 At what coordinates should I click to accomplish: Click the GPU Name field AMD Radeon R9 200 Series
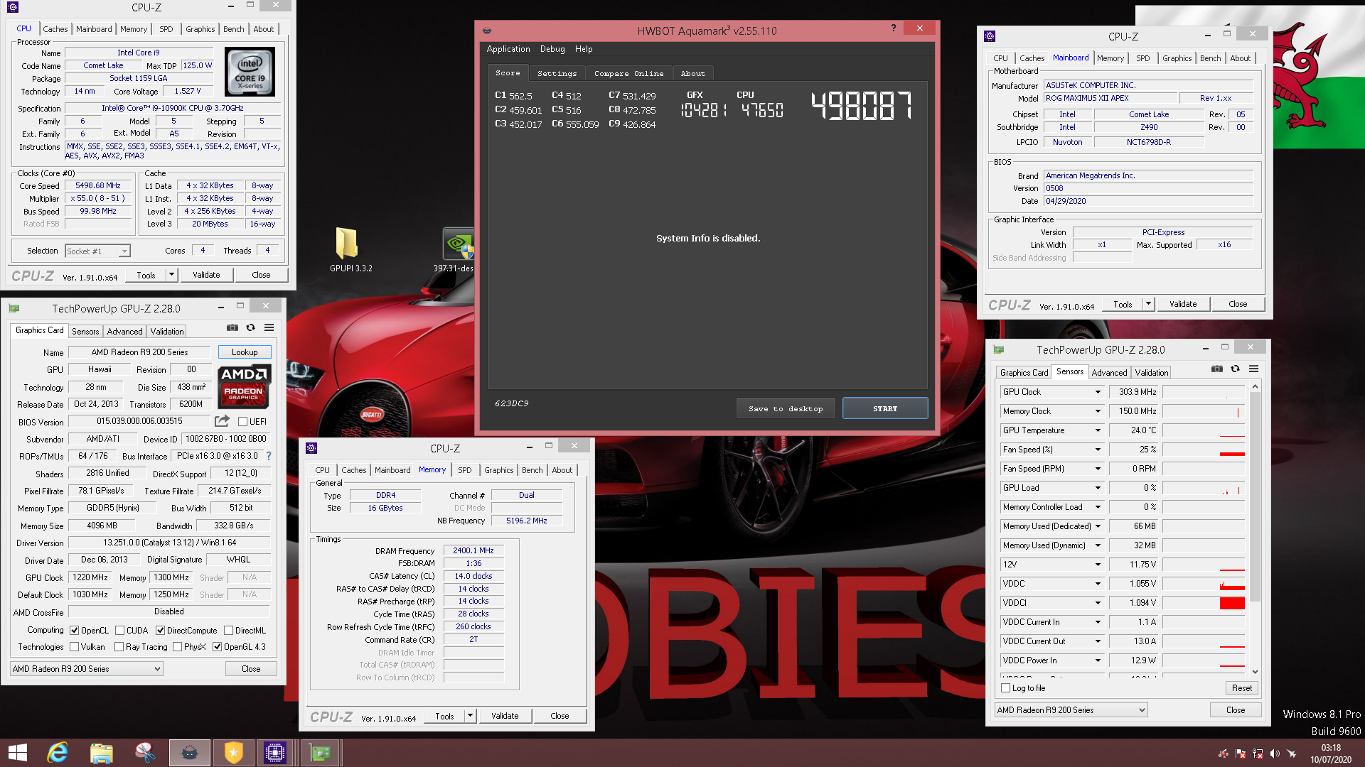click(139, 352)
